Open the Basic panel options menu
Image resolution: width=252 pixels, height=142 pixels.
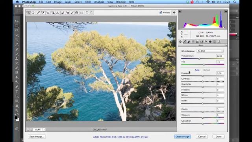pyautogui.click(x=226, y=45)
